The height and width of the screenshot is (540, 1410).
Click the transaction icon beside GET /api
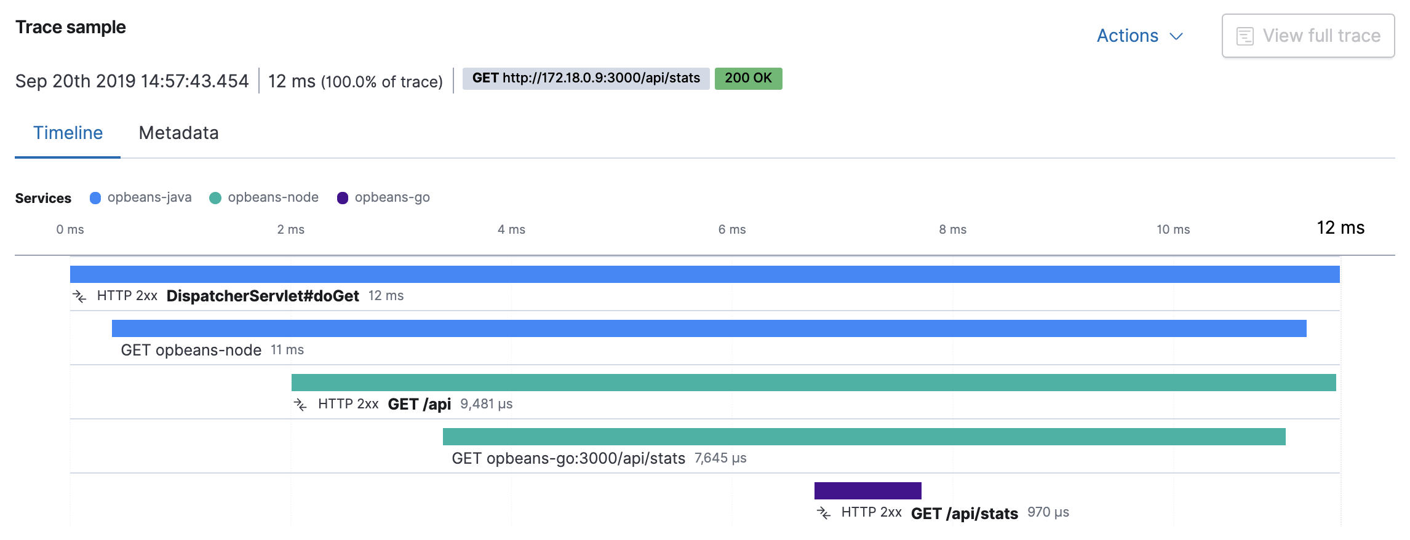click(301, 405)
